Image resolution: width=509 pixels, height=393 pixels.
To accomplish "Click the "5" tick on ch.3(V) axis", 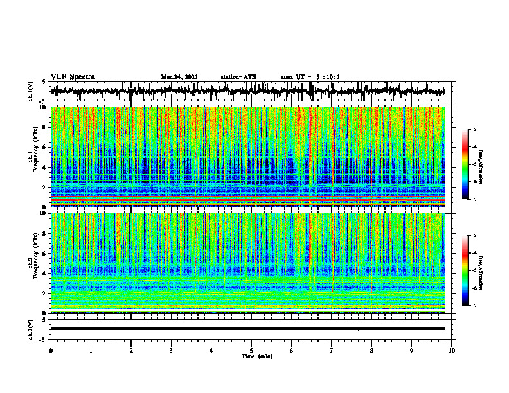I will (44, 320).
